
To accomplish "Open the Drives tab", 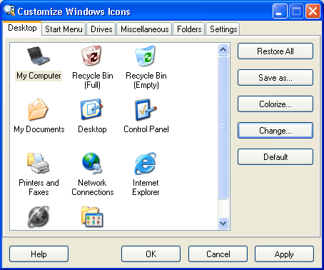I will tap(101, 29).
